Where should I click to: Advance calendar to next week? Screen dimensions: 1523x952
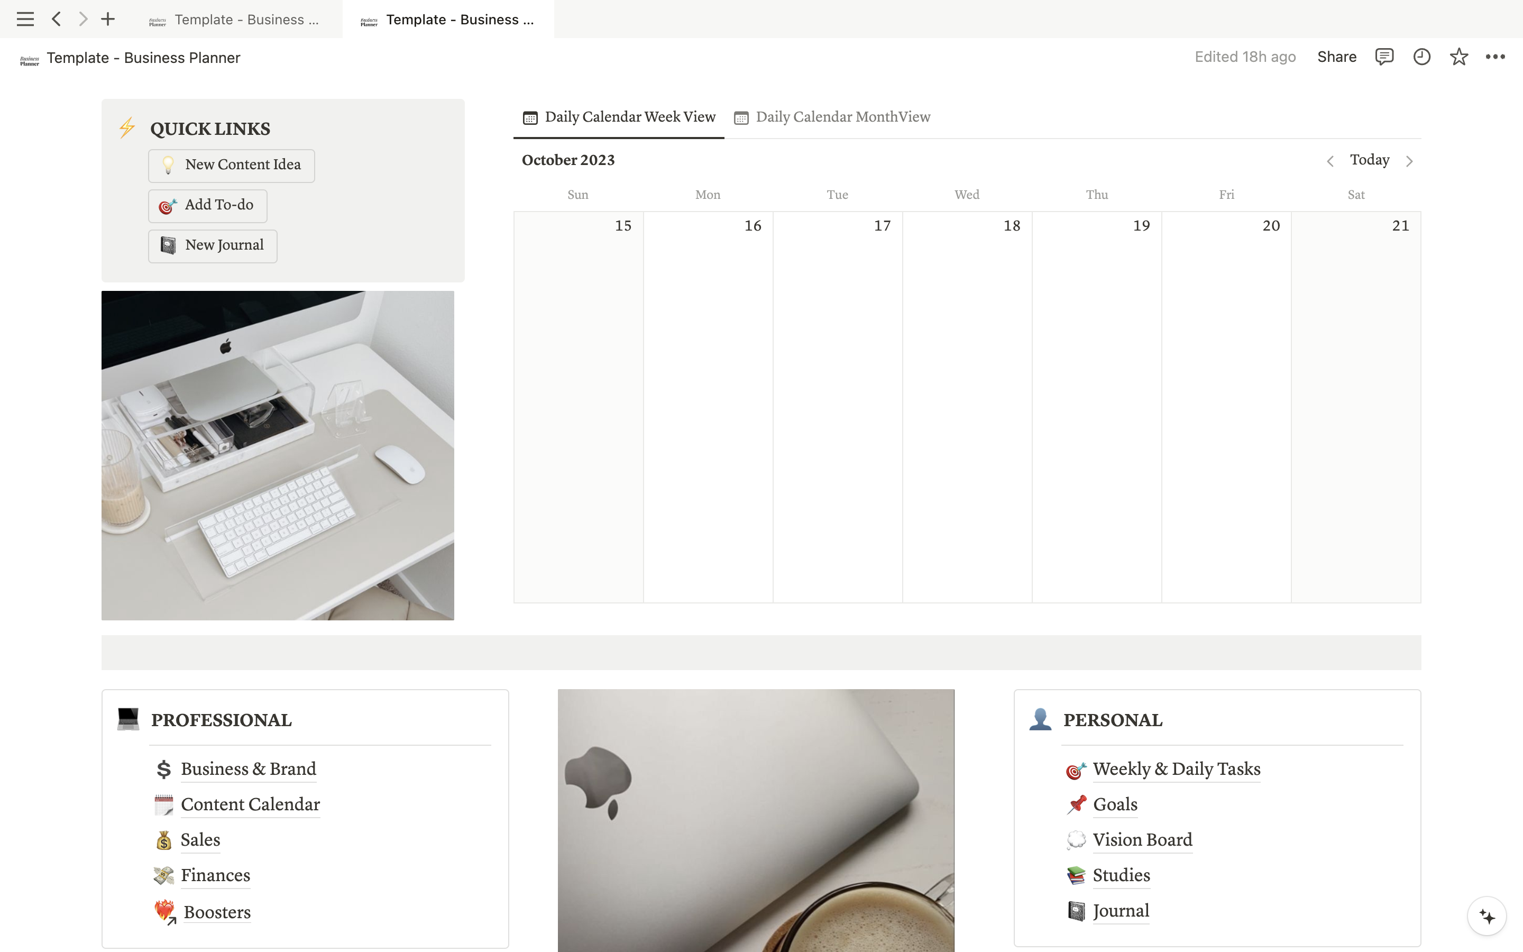[x=1409, y=161]
